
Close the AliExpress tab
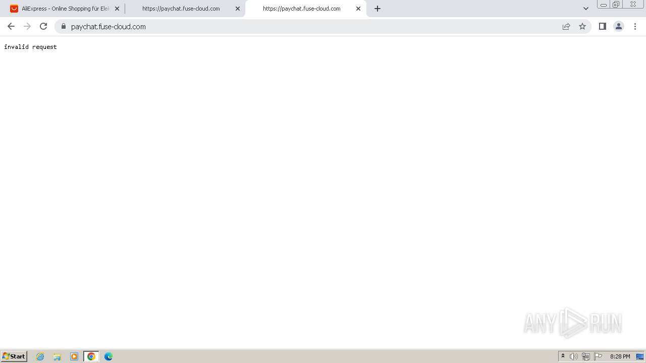[x=117, y=9]
